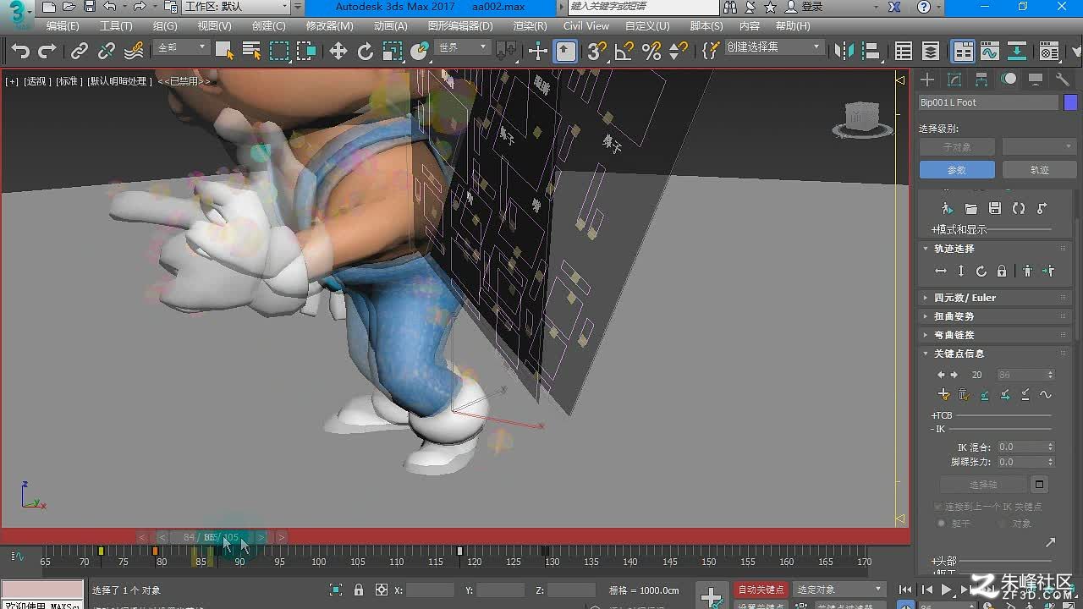Open the reference coordinate system dropdown 世界

tap(463, 48)
